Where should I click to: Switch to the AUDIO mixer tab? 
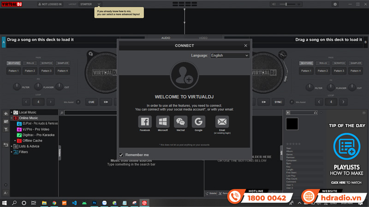[166, 38]
